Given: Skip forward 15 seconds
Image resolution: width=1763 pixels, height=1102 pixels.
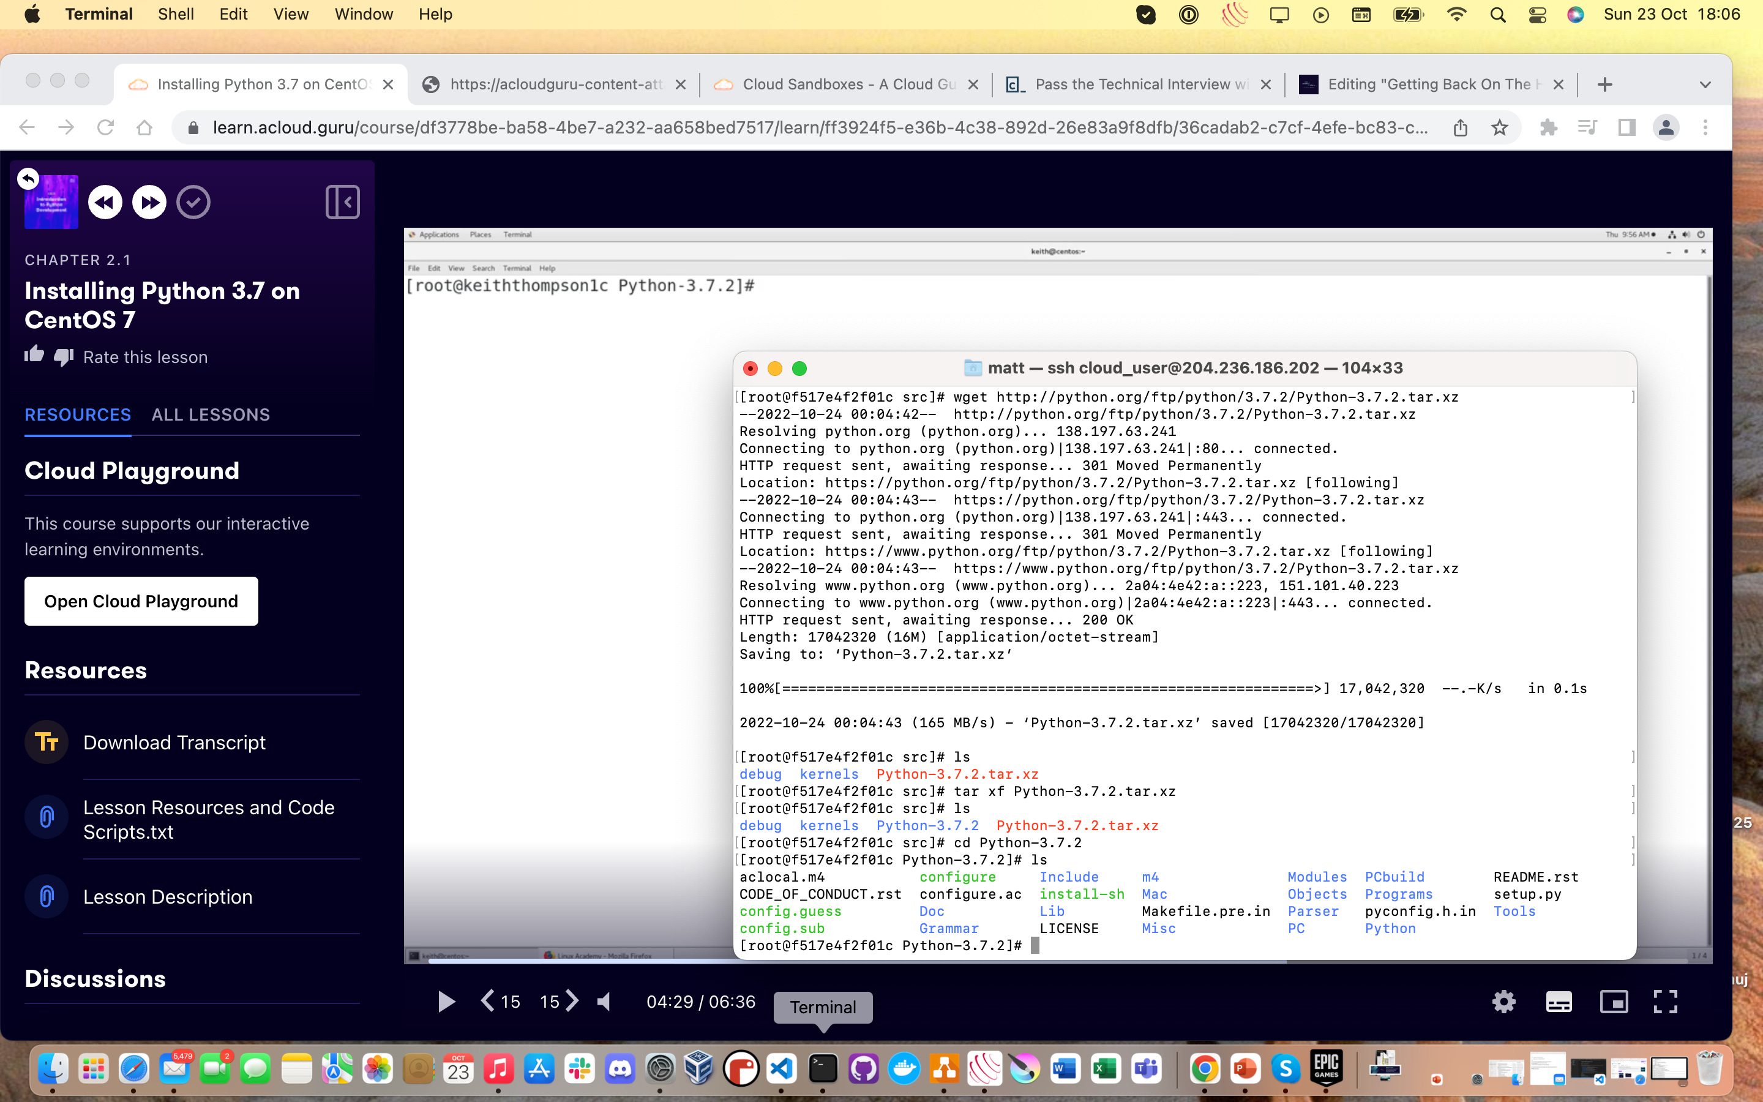Looking at the screenshot, I should (560, 1002).
